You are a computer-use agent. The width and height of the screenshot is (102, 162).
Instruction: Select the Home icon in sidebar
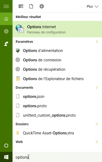(6, 19)
